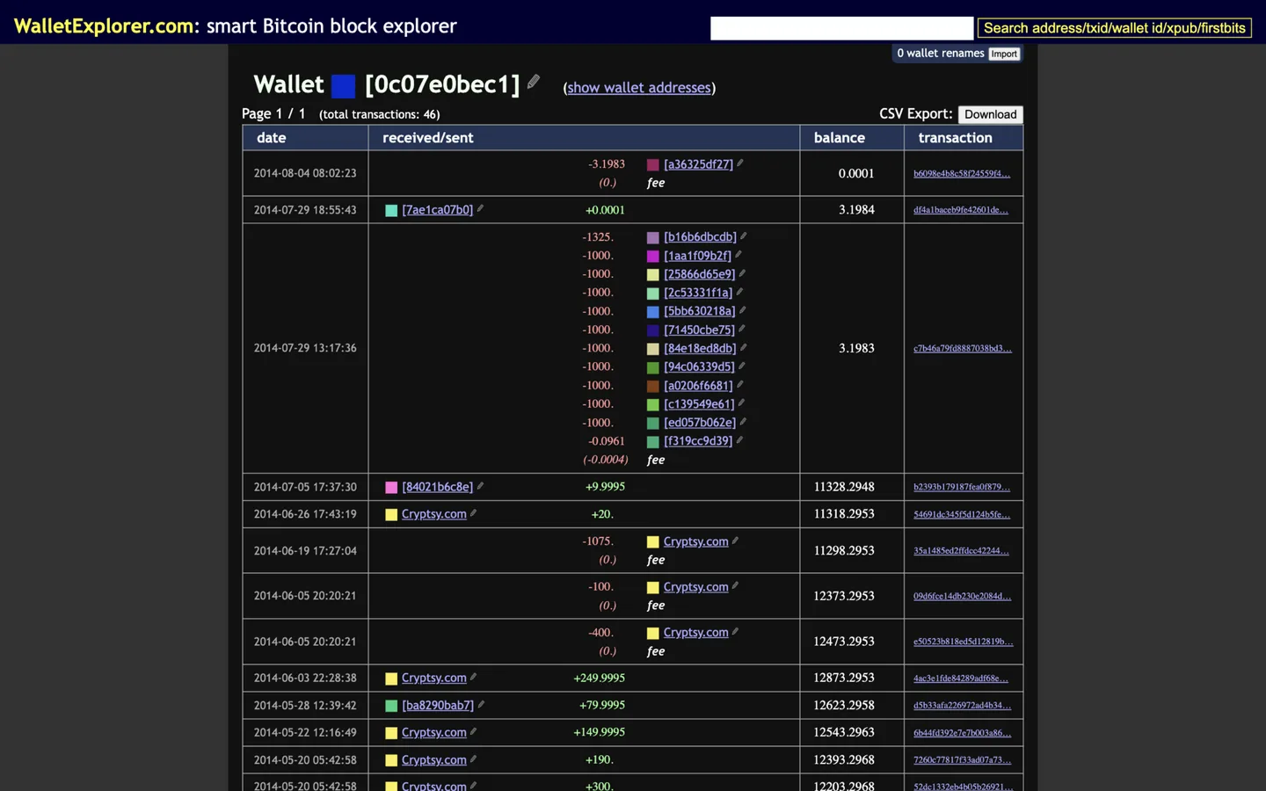Click the pencil icon next to 94c06339d5

742,366
